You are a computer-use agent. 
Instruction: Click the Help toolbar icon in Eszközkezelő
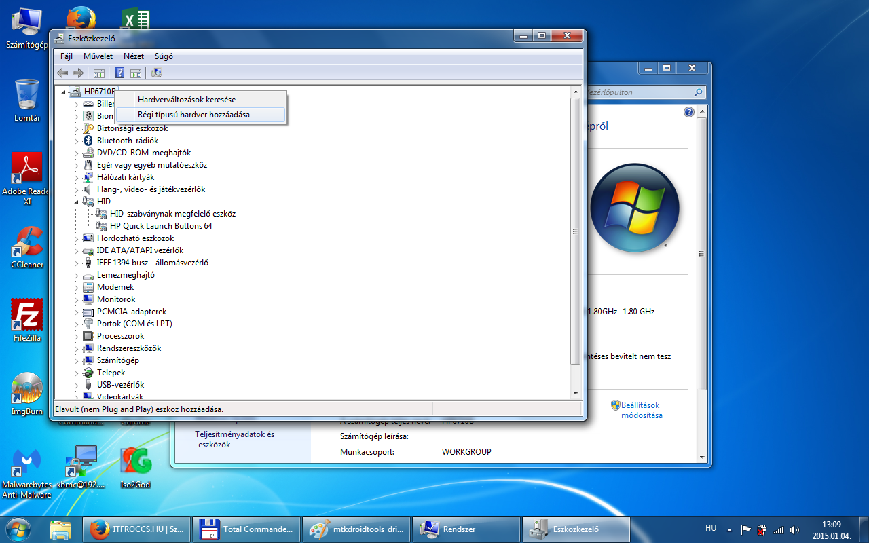119,73
